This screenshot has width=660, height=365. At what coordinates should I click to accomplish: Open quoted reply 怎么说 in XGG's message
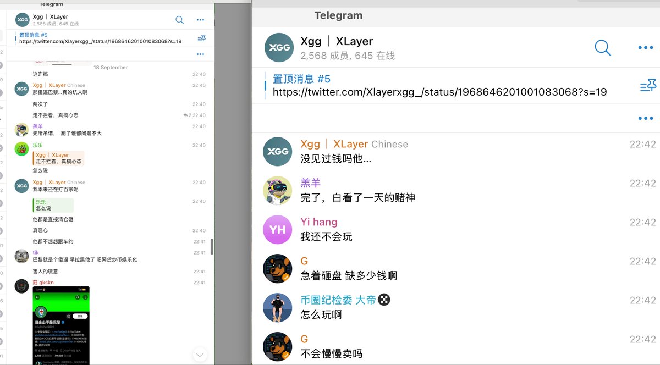point(53,205)
